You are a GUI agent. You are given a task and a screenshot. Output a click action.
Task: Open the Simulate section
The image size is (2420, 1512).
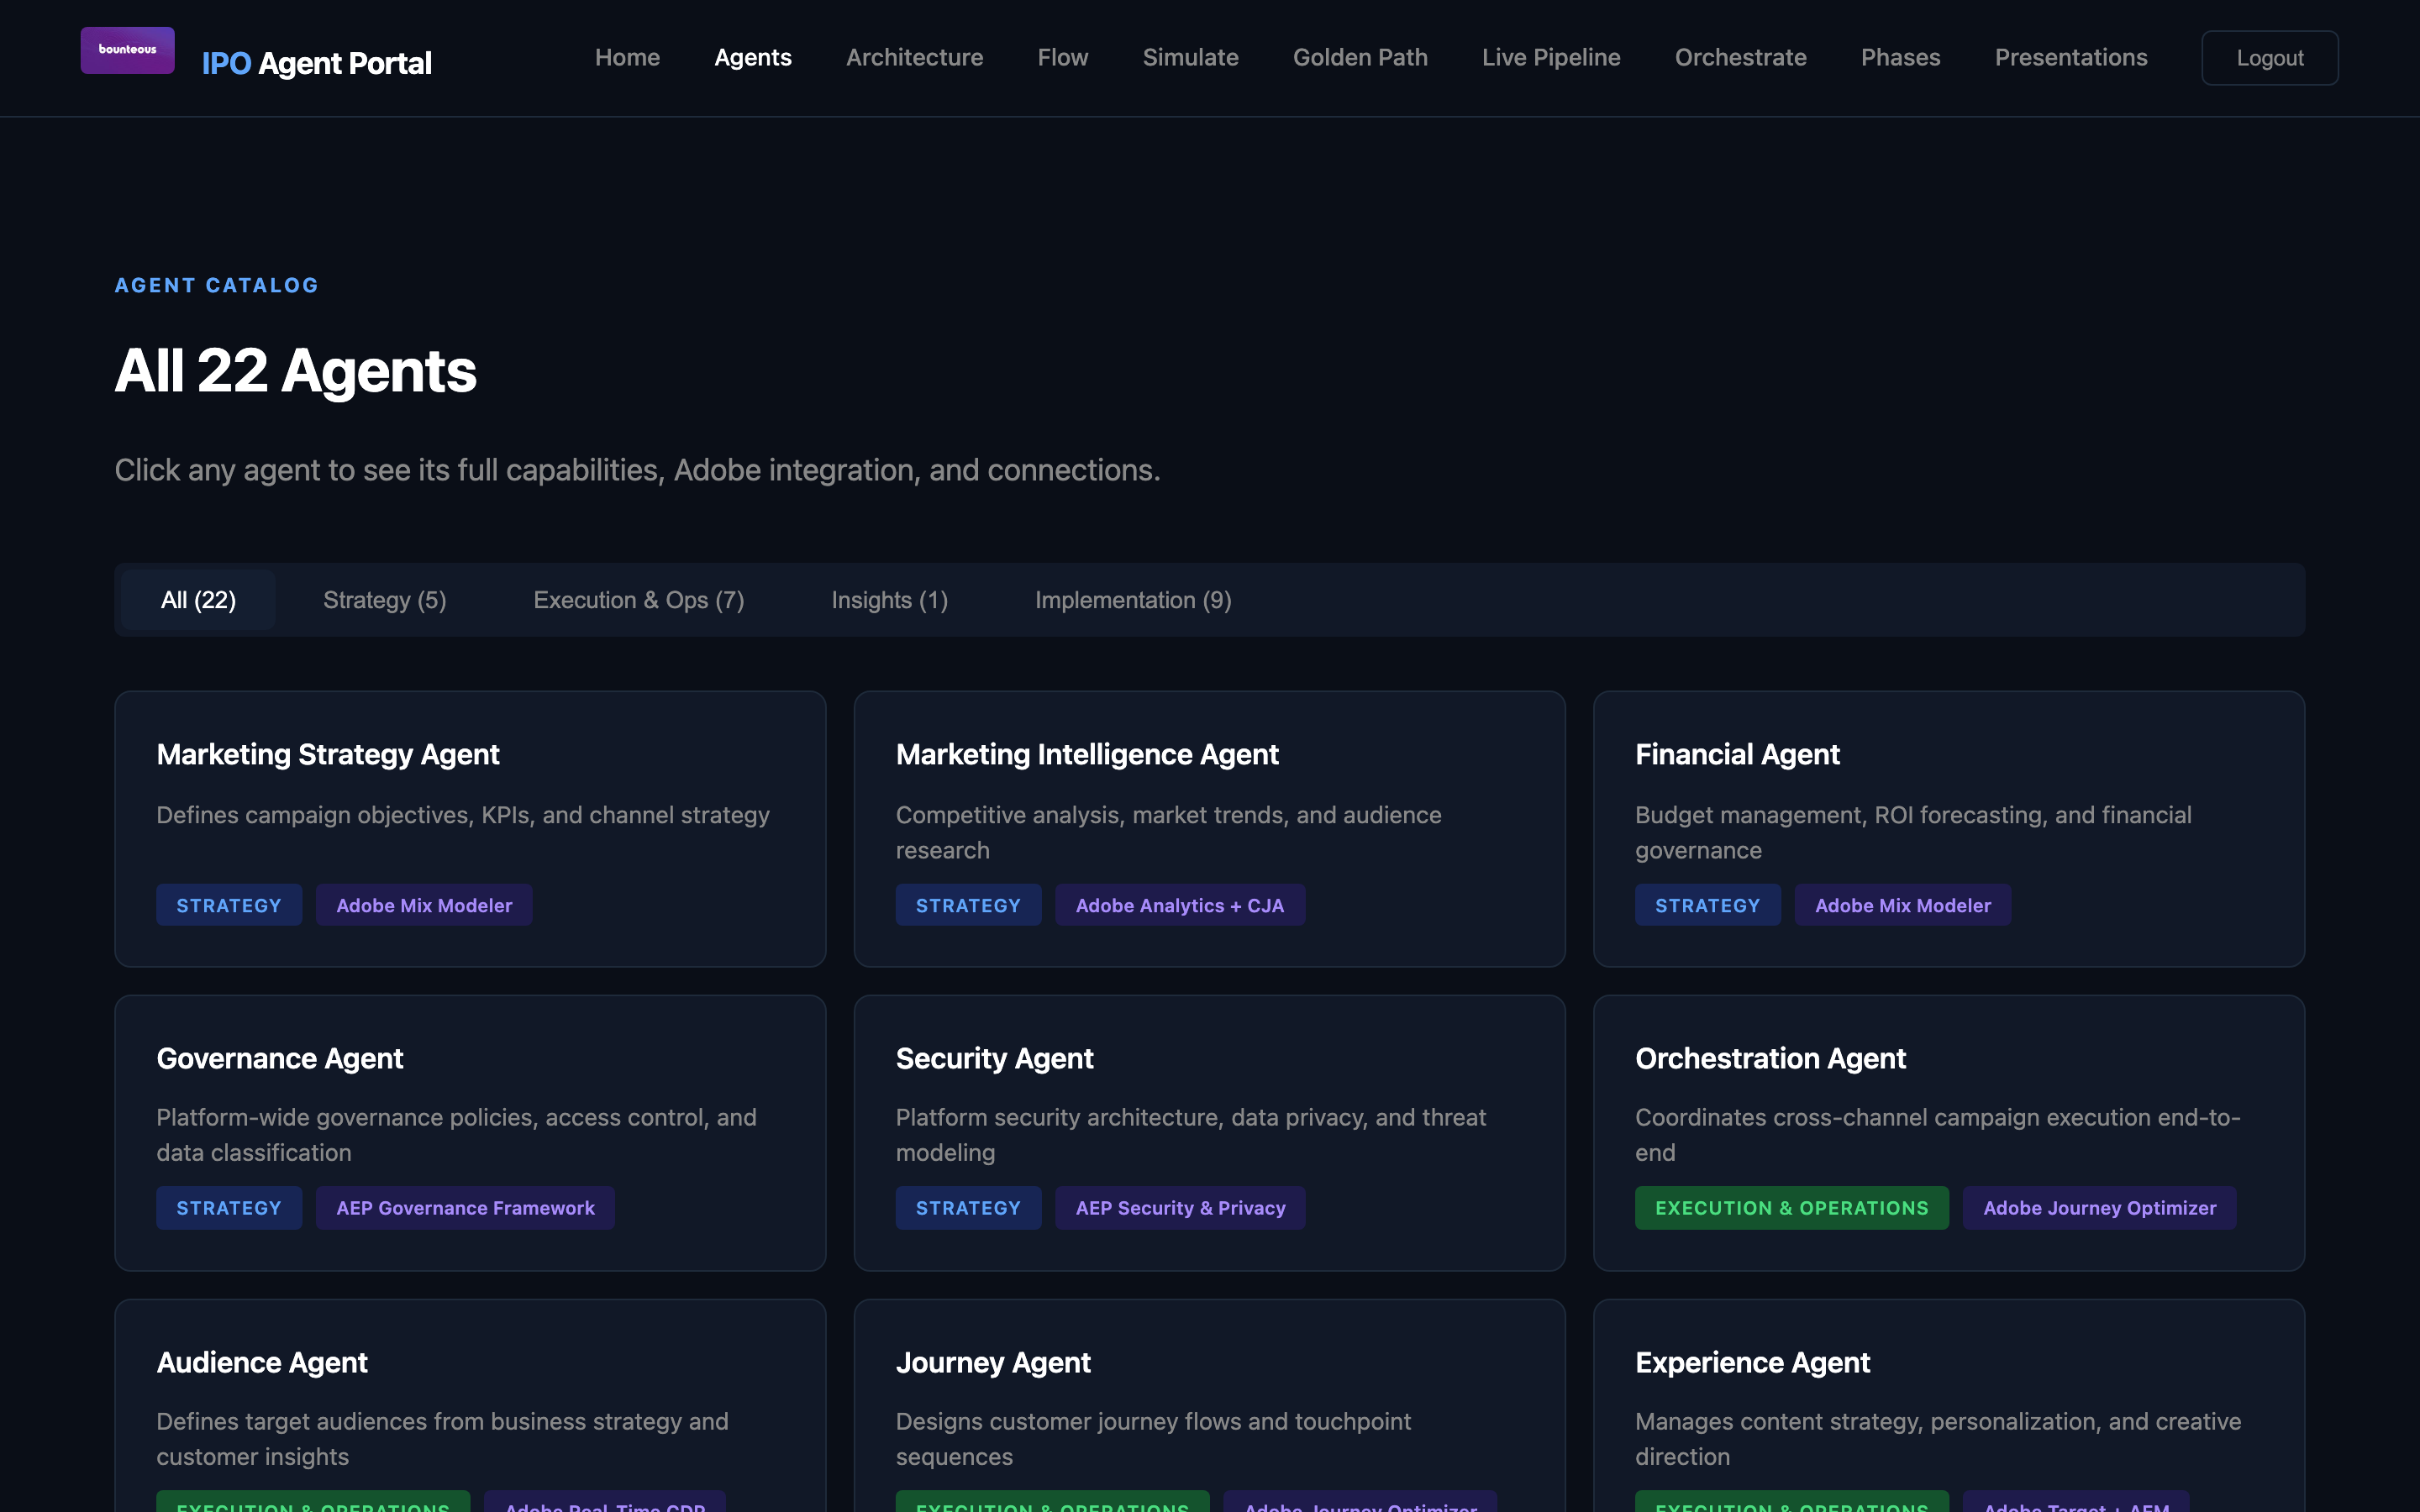(1190, 57)
